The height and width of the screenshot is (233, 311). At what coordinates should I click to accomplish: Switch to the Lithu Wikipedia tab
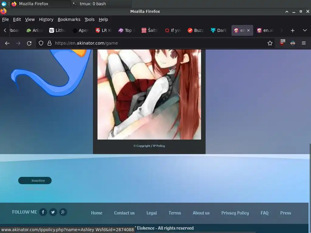pyautogui.click(x=57, y=30)
